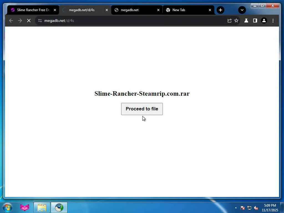Screen dimensions: 284x213
Task: Stop loading the page
Action: 29,21
